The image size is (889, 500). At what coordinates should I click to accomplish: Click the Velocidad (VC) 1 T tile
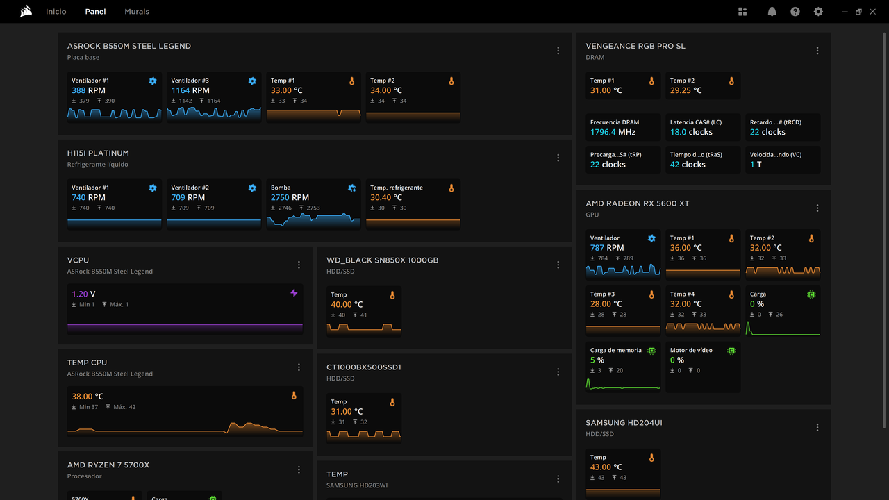(783, 160)
